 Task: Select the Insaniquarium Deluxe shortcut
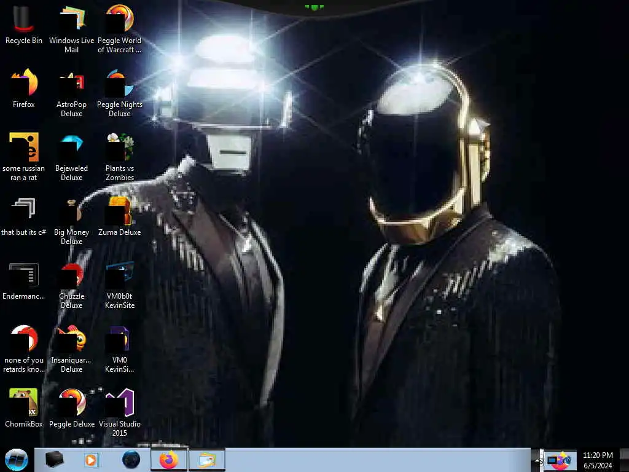[71, 348]
